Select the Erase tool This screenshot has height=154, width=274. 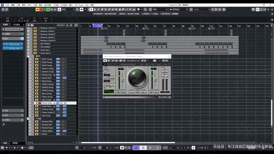tap(102, 9)
